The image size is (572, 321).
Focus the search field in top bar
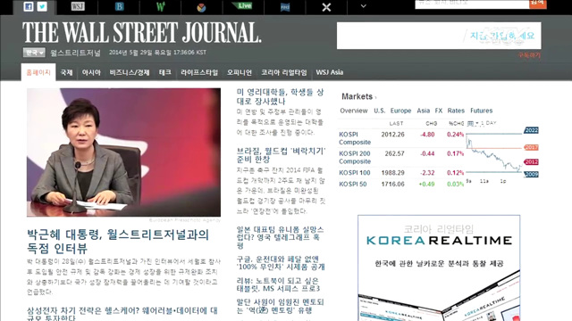click(x=472, y=4)
